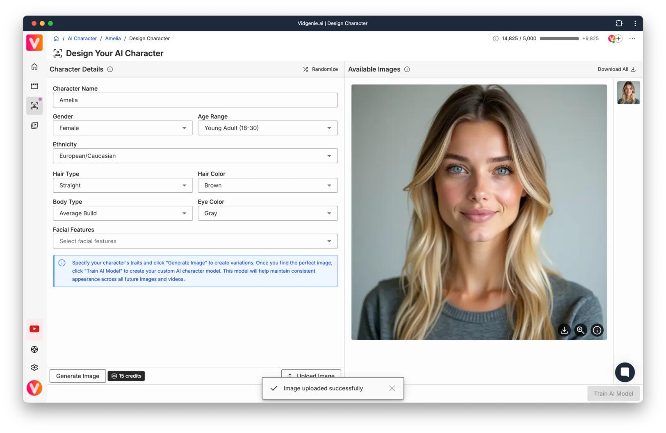
Task: Click the home icon in breadcrumb
Action: pos(56,39)
